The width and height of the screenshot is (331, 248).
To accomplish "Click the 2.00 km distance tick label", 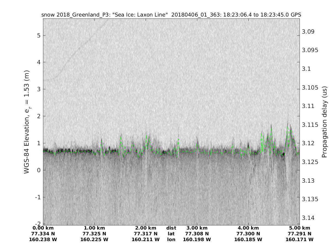I will (146, 228).
